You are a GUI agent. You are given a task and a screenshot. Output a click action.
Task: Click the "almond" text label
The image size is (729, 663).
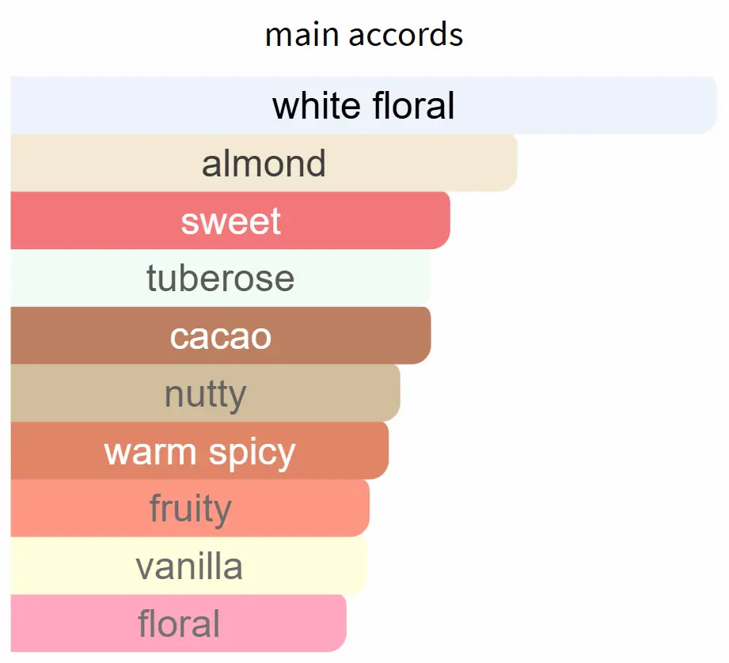point(264,163)
